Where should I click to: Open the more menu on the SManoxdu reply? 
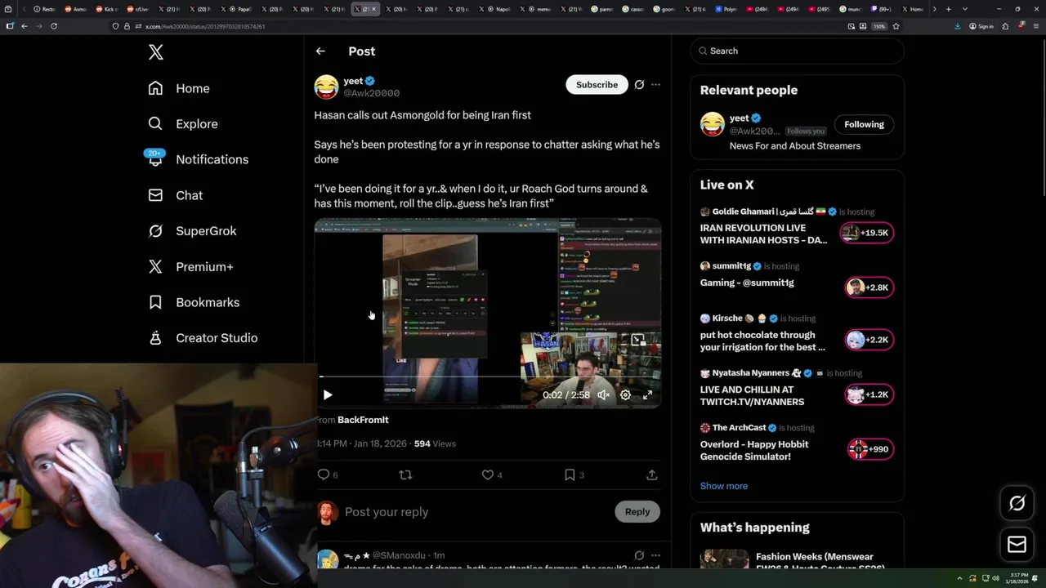coord(655,555)
